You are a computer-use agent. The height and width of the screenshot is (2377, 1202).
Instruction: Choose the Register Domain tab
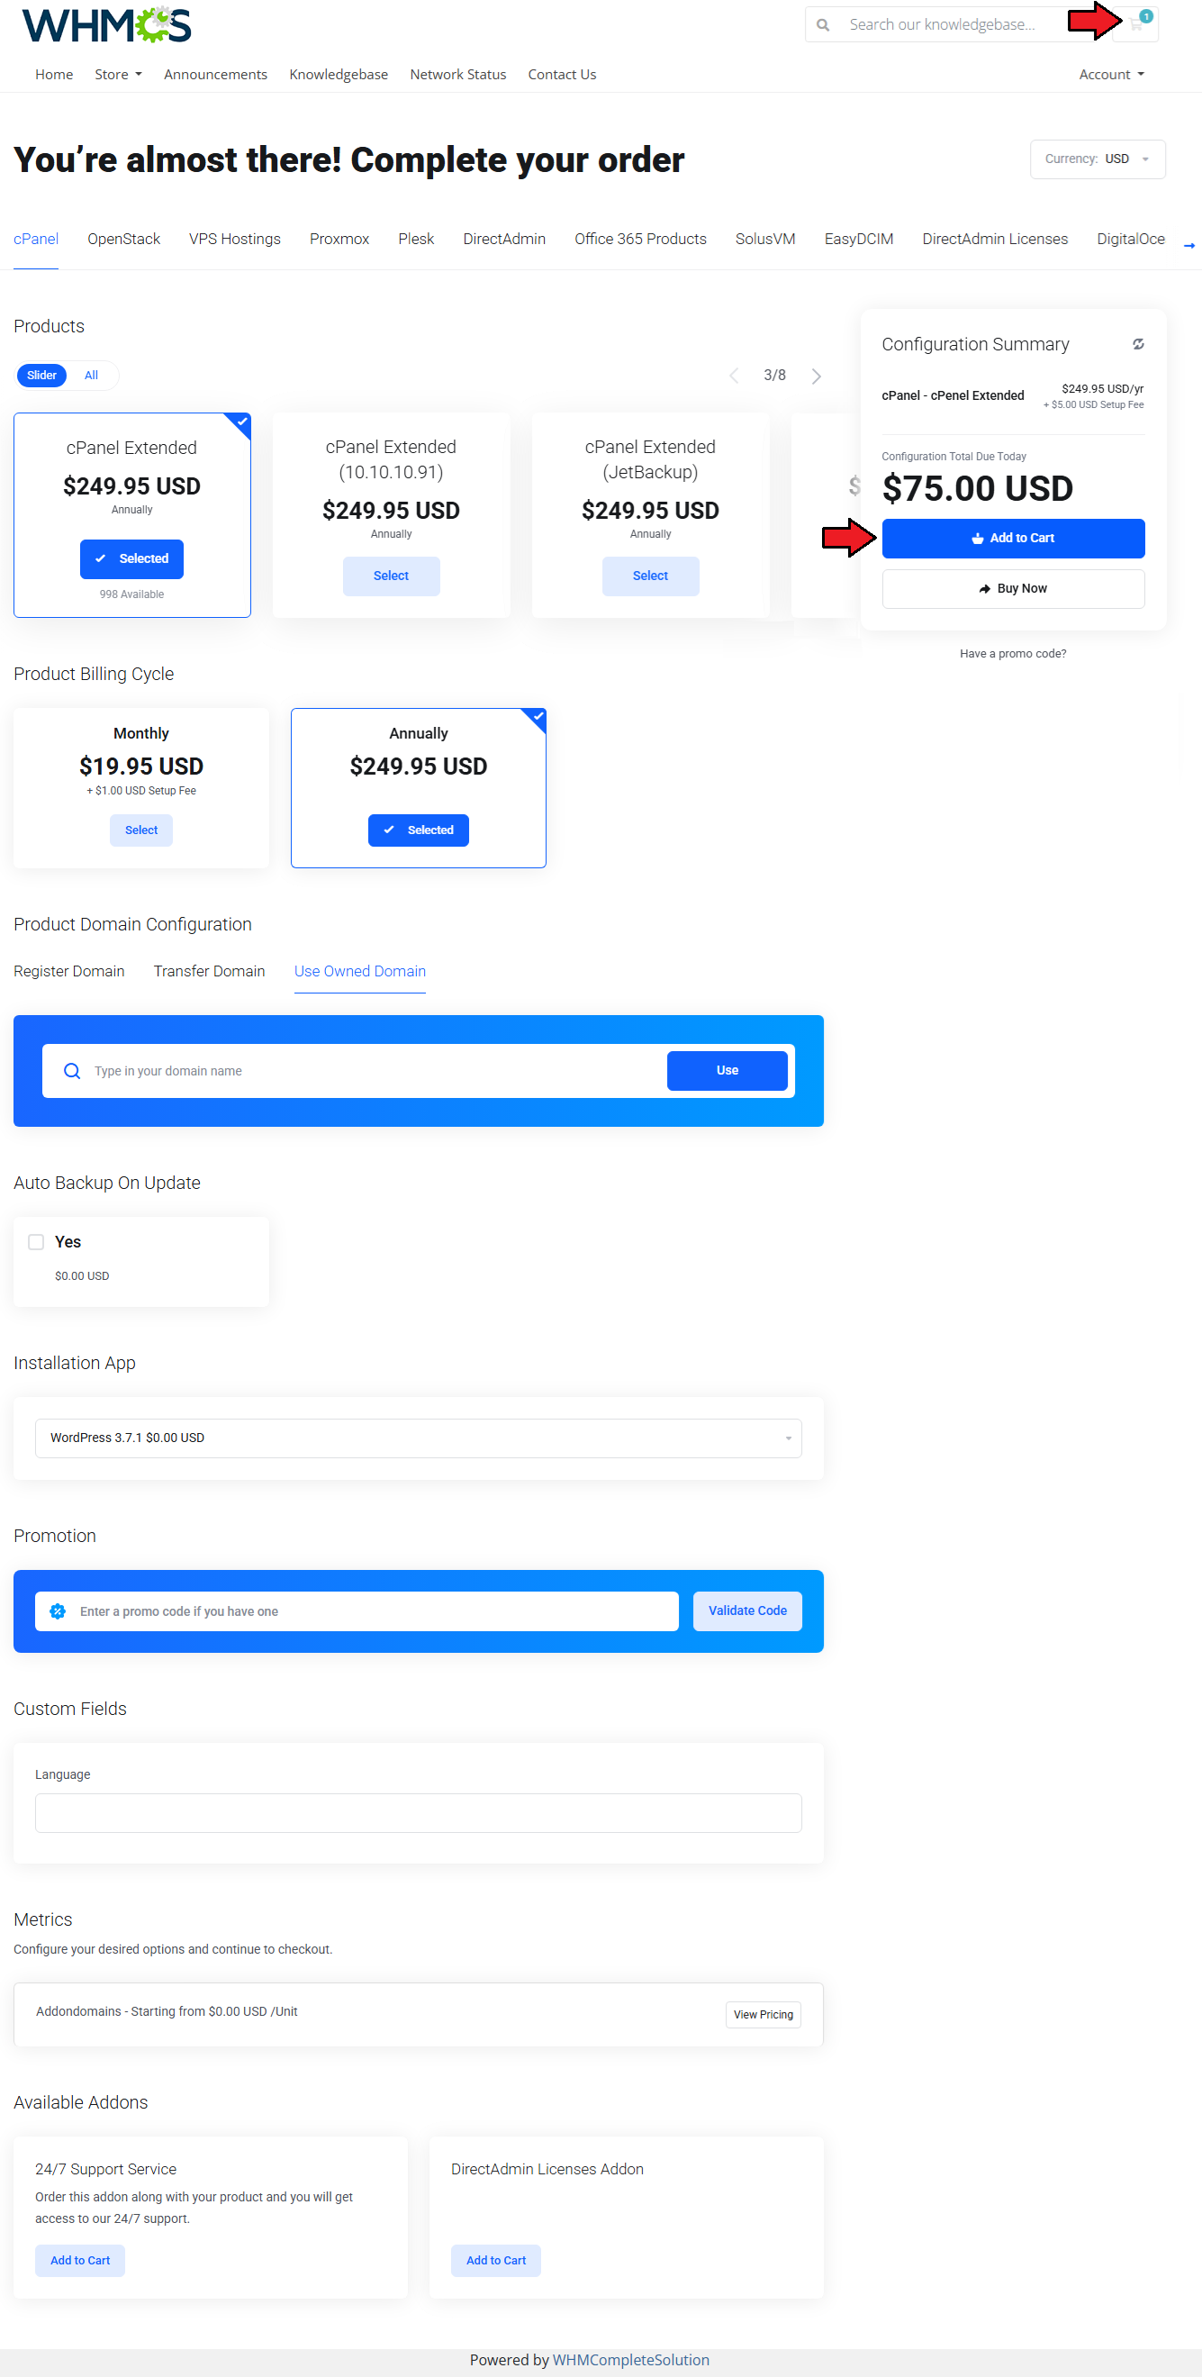[69, 971]
